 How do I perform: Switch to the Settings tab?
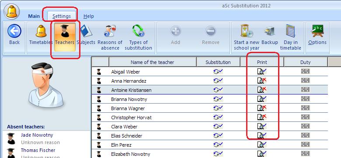click(62, 16)
